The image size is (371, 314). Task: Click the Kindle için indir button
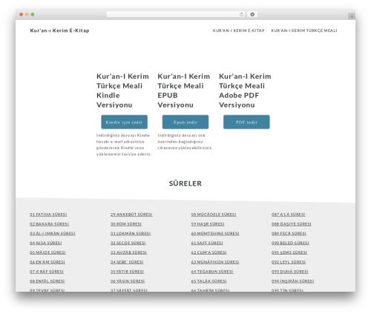click(x=124, y=122)
